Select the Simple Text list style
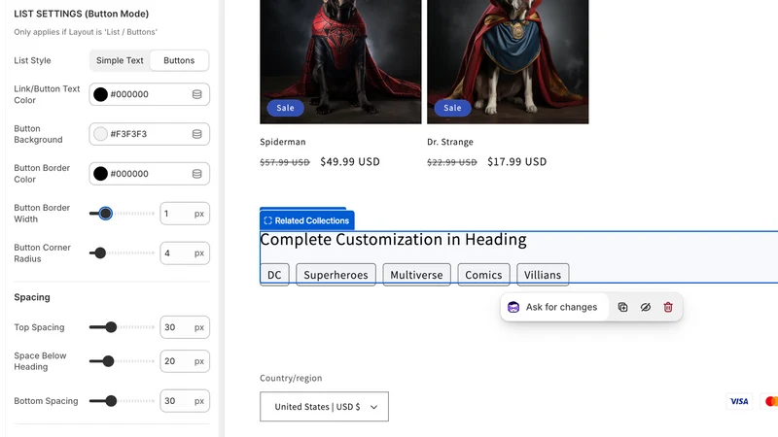778x437 pixels. 120,60
